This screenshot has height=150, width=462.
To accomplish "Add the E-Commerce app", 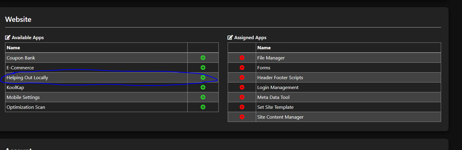I will click(203, 68).
